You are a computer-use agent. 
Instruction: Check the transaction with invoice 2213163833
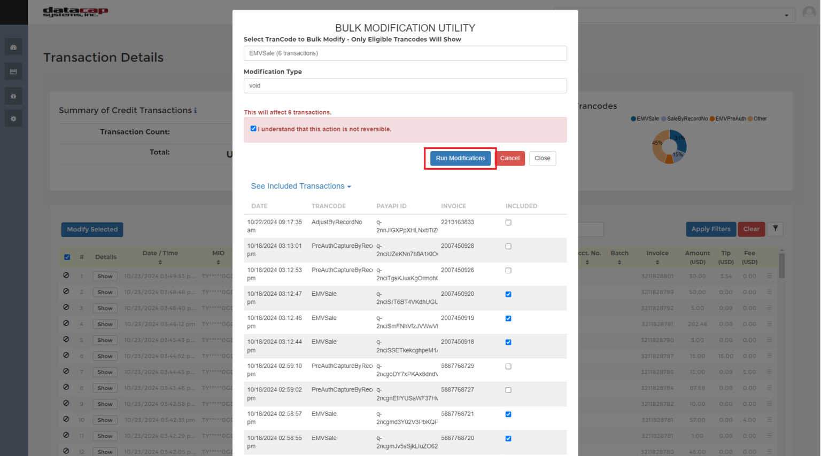tap(508, 222)
